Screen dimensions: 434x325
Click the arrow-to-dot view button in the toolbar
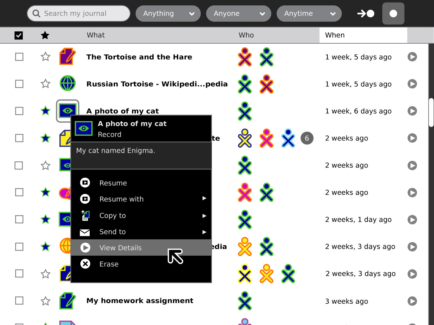pyautogui.click(x=366, y=14)
